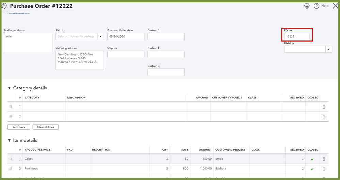Image resolution: width=340 pixels, height=180 pixels.
Task: Delete the Cakes item line
Action: 324,159
